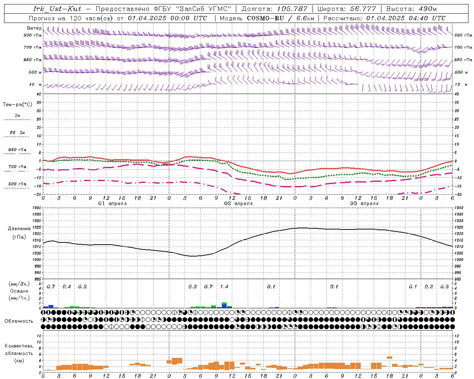Viewport: 474px width, 379px height.
Task: Click the left 700 гПа wind level label
Action: click(x=33, y=47)
